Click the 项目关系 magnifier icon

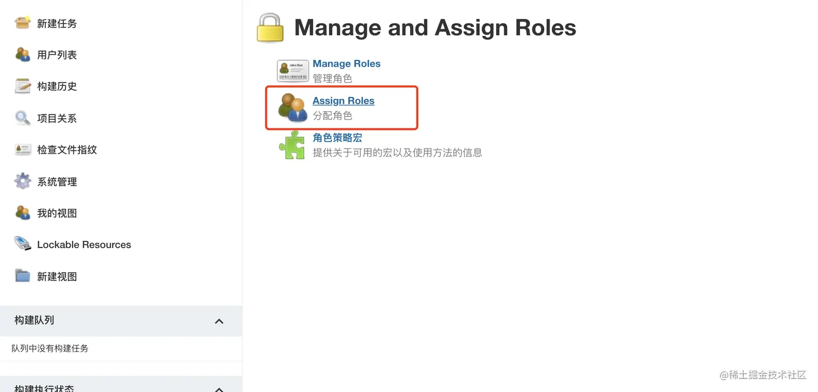point(23,118)
